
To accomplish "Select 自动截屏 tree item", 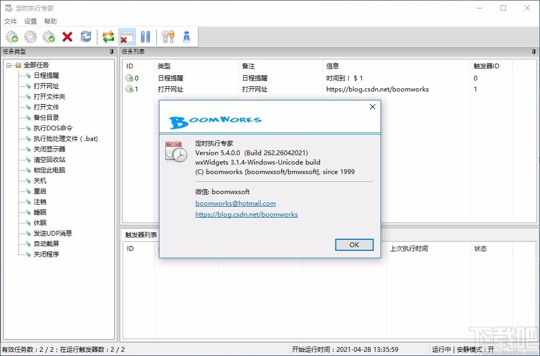I will (x=46, y=244).
